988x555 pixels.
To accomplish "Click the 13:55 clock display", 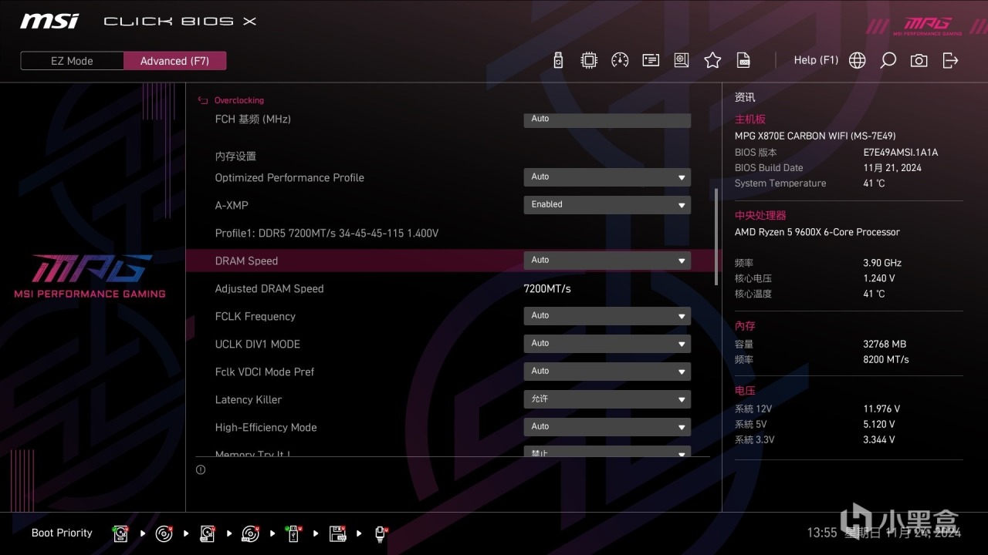I will (x=822, y=533).
